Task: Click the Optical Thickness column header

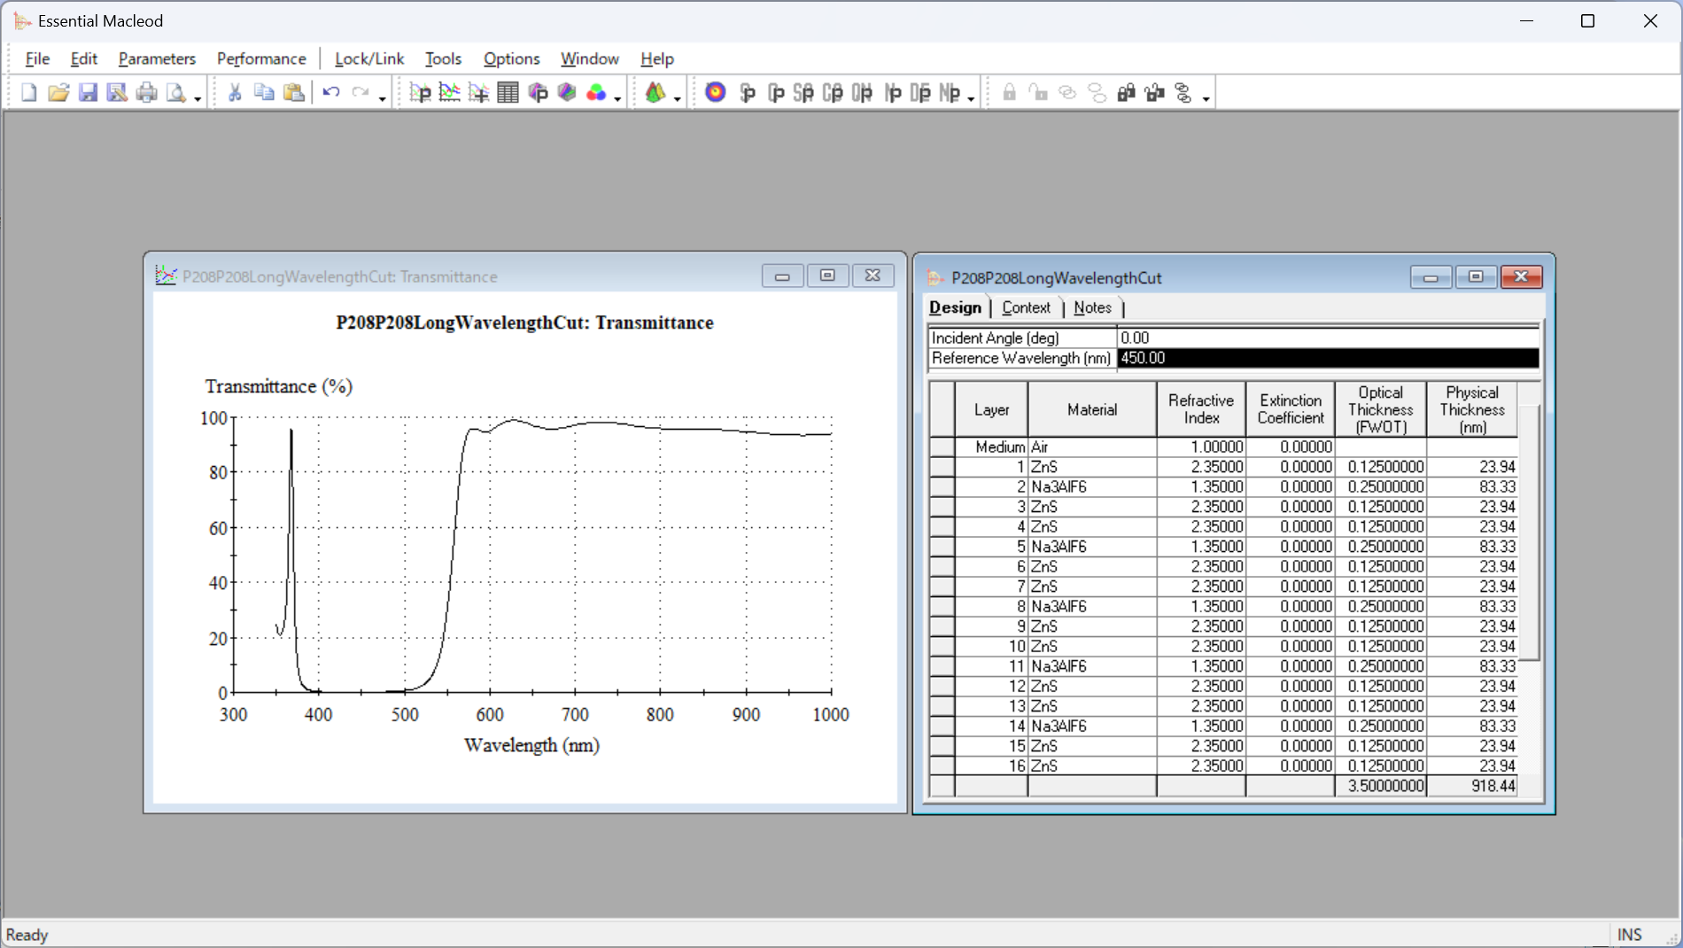Action: coord(1381,409)
